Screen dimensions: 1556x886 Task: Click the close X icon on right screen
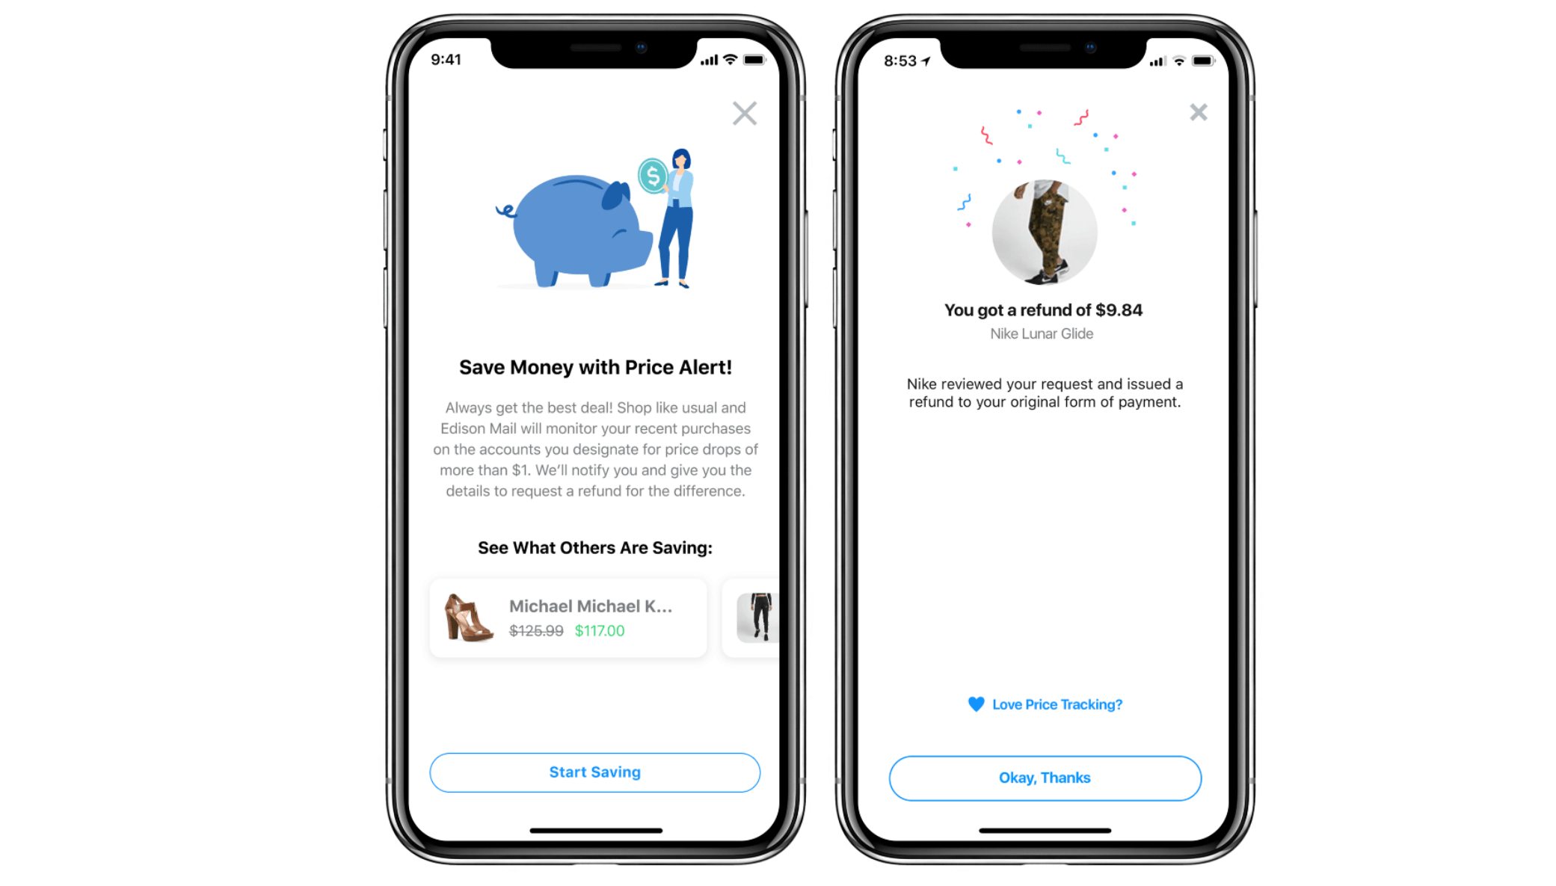[x=1198, y=112]
